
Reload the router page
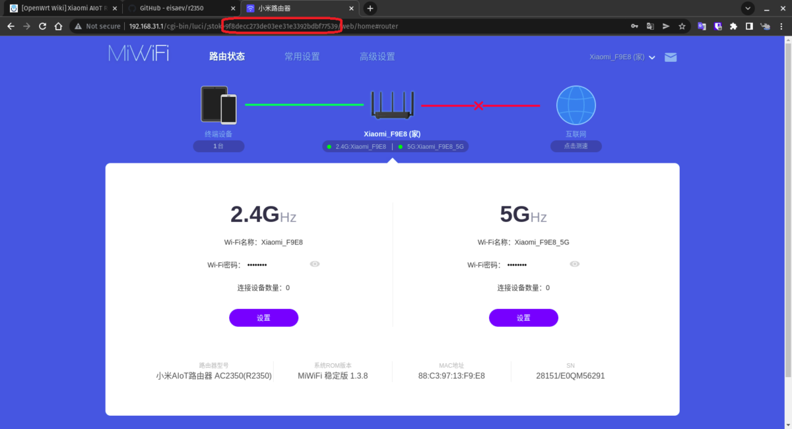42,26
